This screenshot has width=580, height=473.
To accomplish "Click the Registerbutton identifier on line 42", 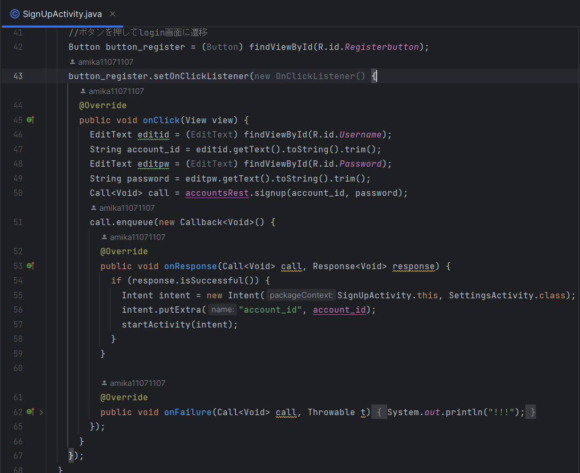I will [382, 47].
